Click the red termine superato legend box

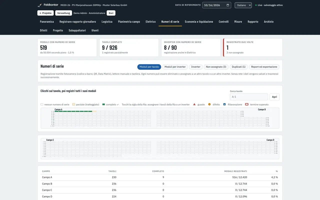pos(247,104)
